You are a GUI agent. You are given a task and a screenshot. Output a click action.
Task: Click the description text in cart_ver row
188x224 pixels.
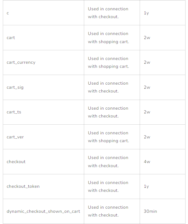click(x=108, y=137)
